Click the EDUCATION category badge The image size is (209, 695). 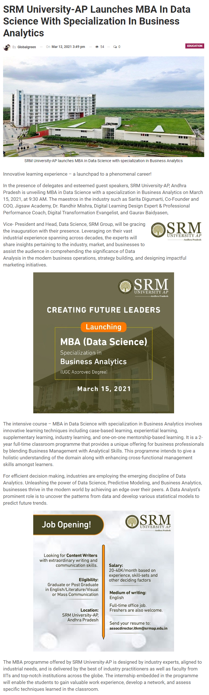[195, 46]
